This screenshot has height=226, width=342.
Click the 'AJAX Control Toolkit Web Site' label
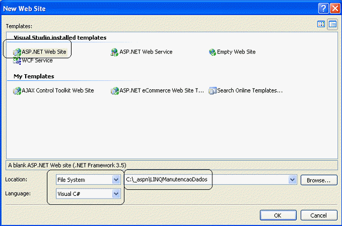pyautogui.click(x=58, y=90)
